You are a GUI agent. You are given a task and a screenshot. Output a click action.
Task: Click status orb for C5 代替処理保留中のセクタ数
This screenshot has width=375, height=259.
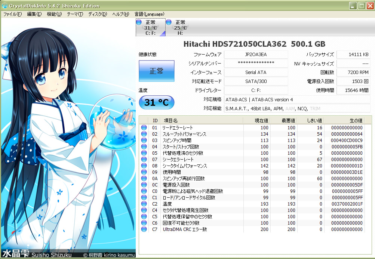(x=144, y=216)
